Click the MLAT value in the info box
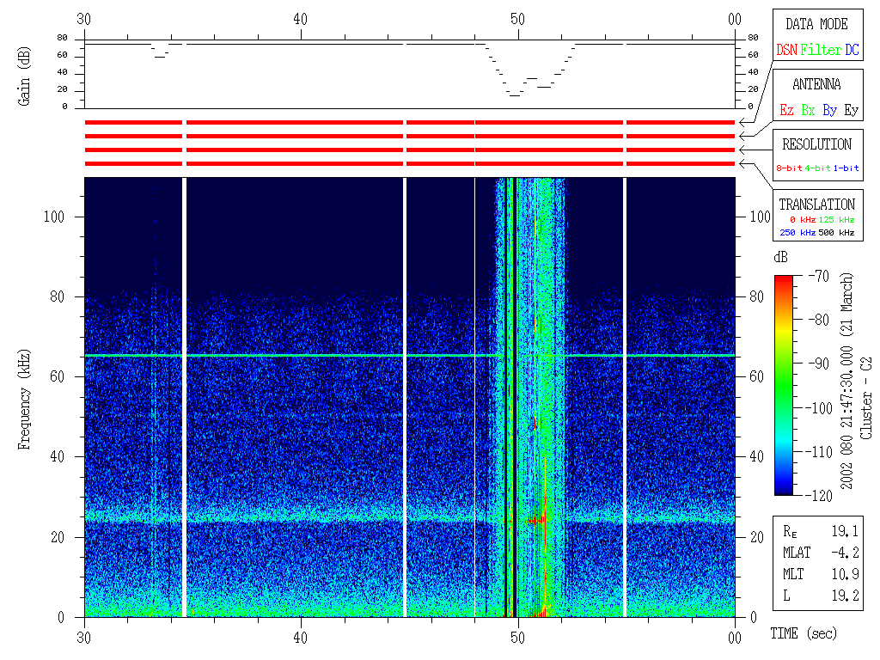The image size is (880, 660). point(846,553)
